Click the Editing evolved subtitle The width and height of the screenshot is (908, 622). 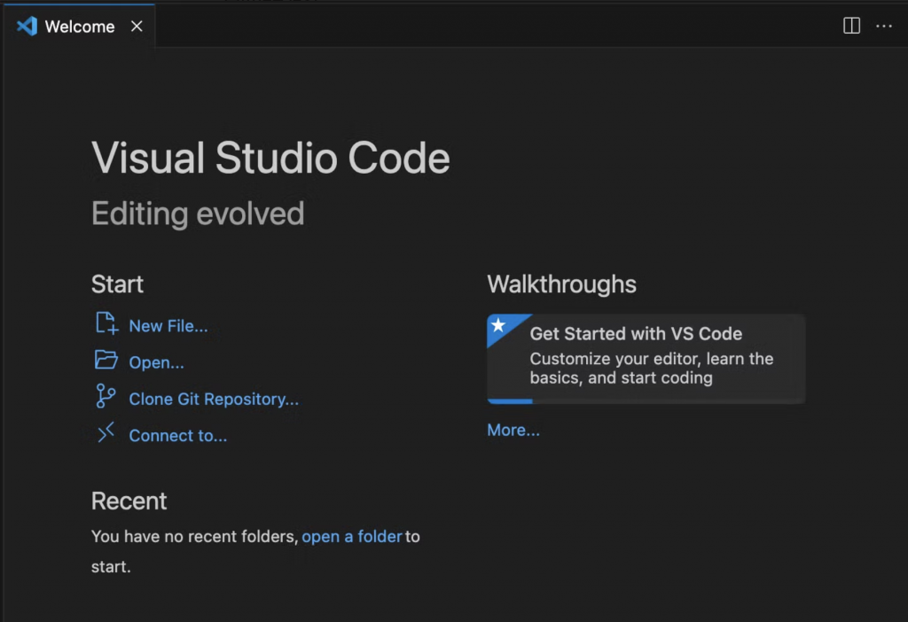[x=198, y=214]
